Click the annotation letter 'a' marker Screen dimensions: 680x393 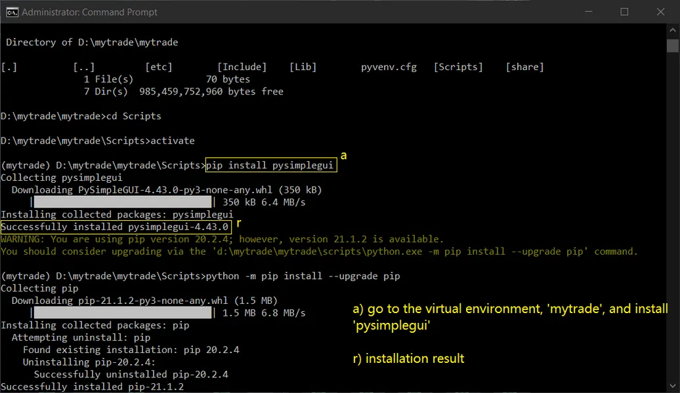(344, 155)
